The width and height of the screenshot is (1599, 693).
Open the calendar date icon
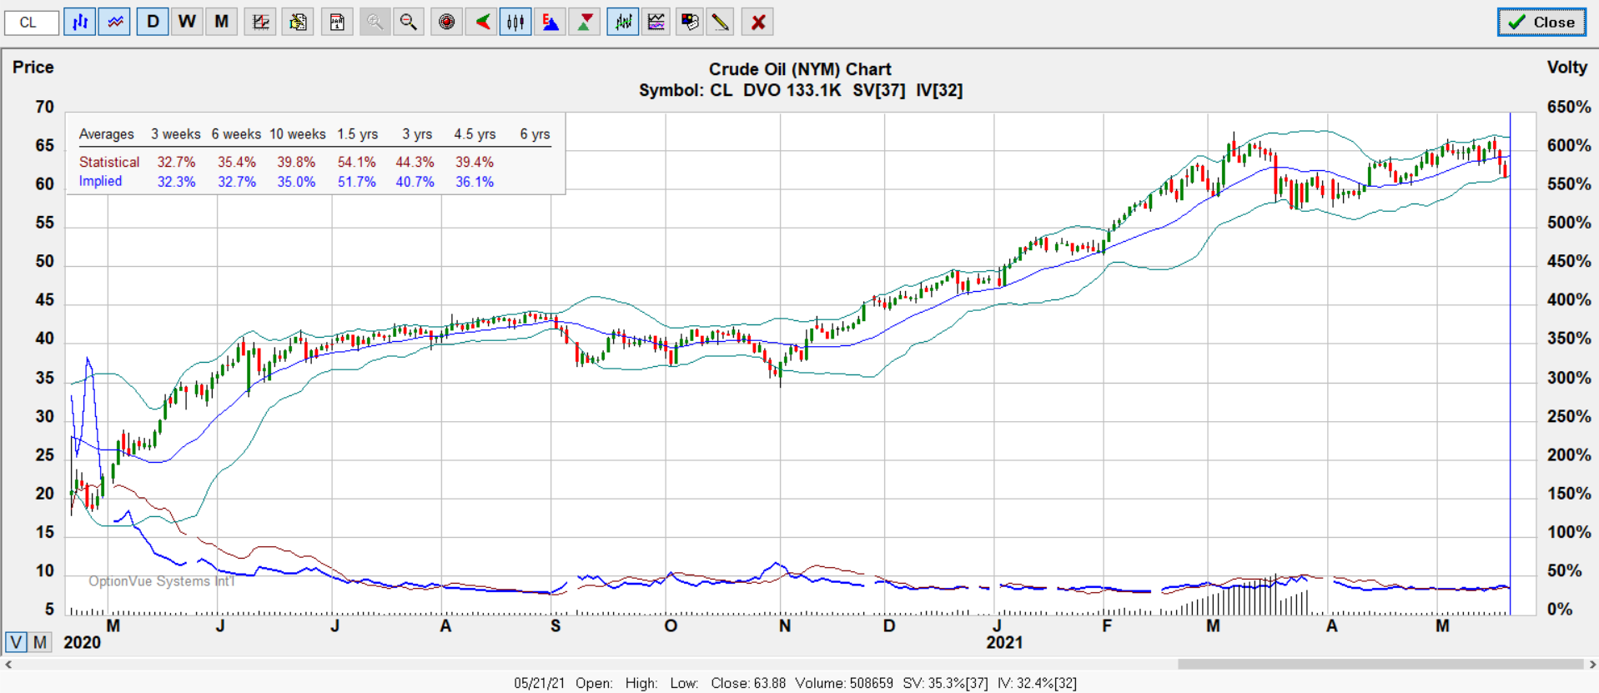pos(337,23)
